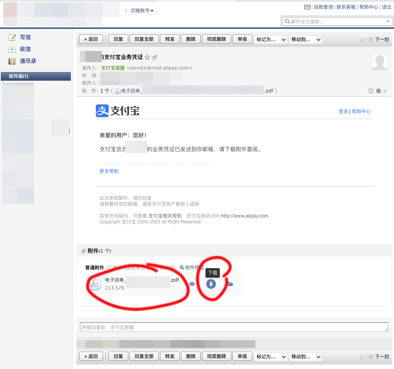This screenshot has width=394, height=369.
Task: Click the sender avatar picture
Action: pyautogui.click(x=380, y=62)
